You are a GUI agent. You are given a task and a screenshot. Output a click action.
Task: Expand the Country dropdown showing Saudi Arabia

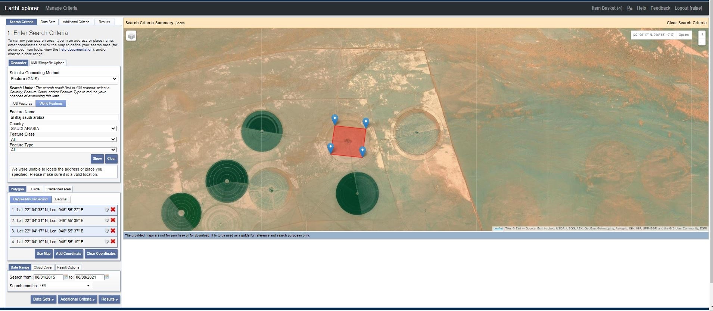(x=63, y=128)
